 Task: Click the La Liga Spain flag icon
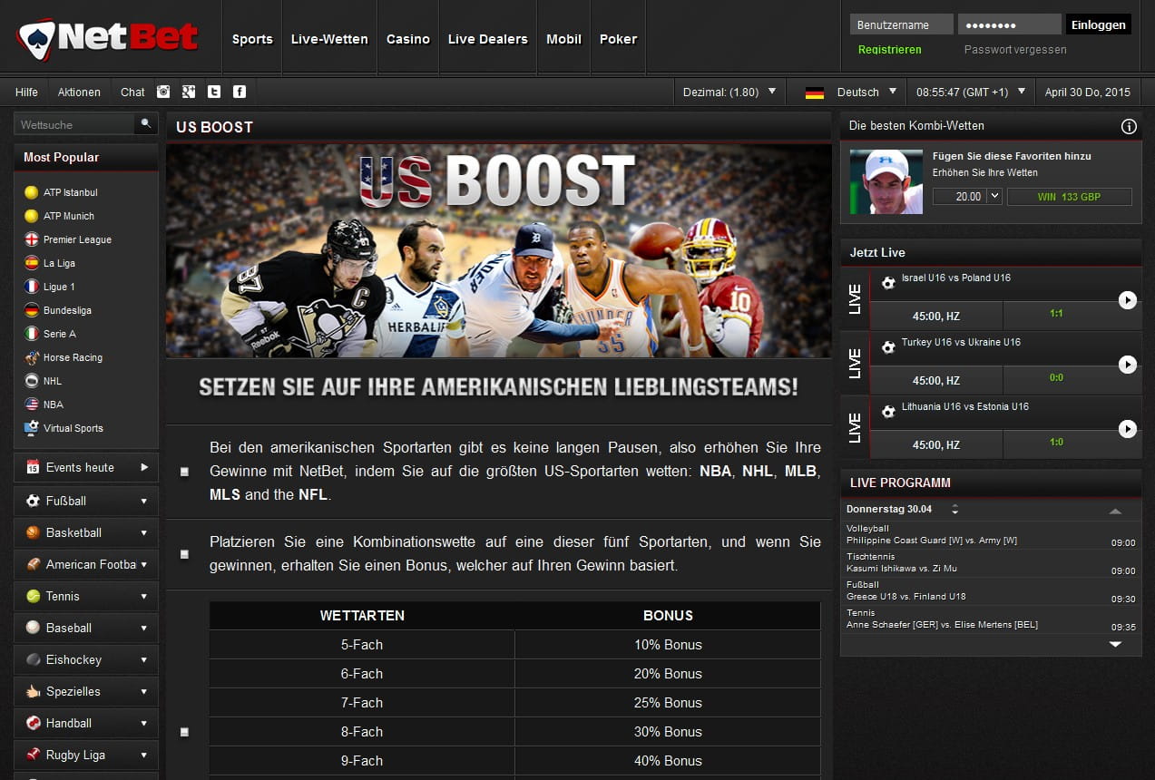pos(32,263)
